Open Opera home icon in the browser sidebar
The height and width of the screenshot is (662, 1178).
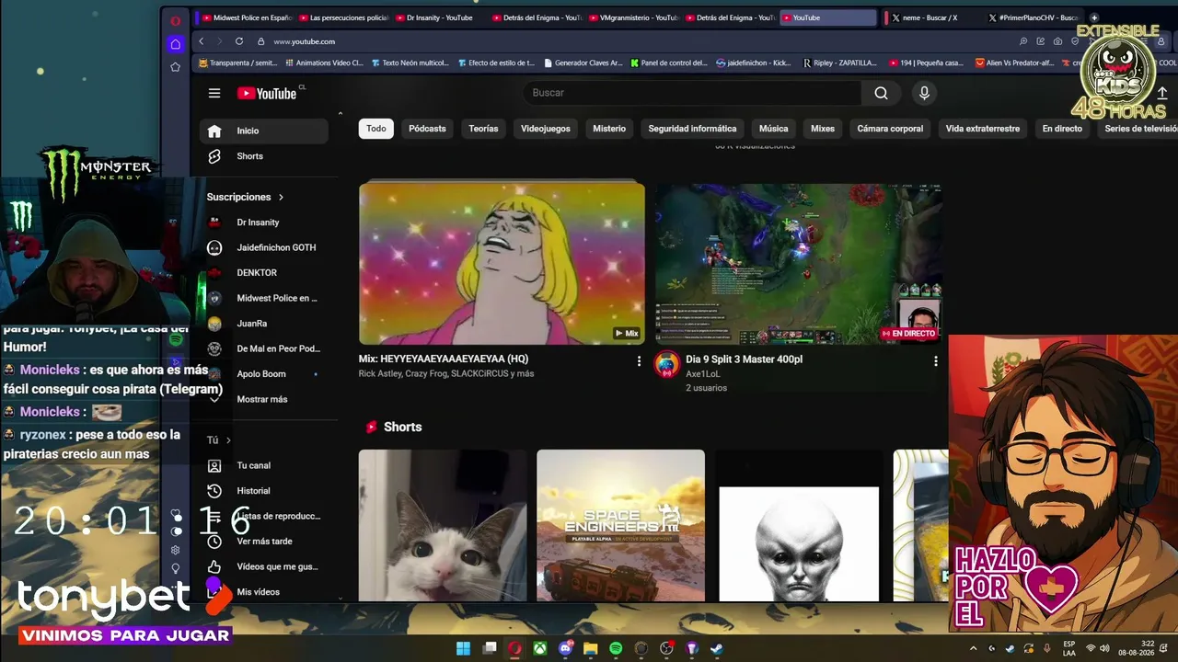[x=175, y=43]
